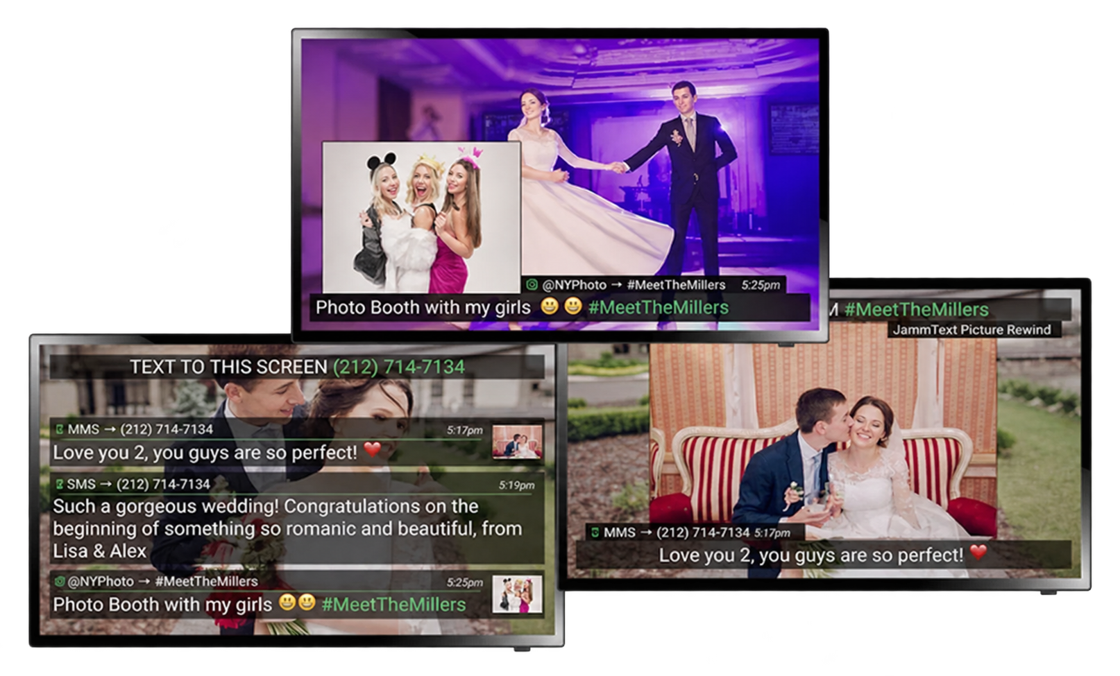Click 'Photo Booth with my girls' on top screen
Screen dimensions: 1120x676
tap(423, 307)
